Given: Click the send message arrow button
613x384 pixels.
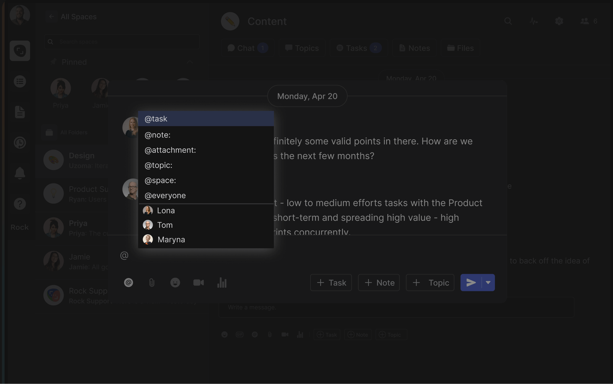Looking at the screenshot, I should click(x=471, y=282).
